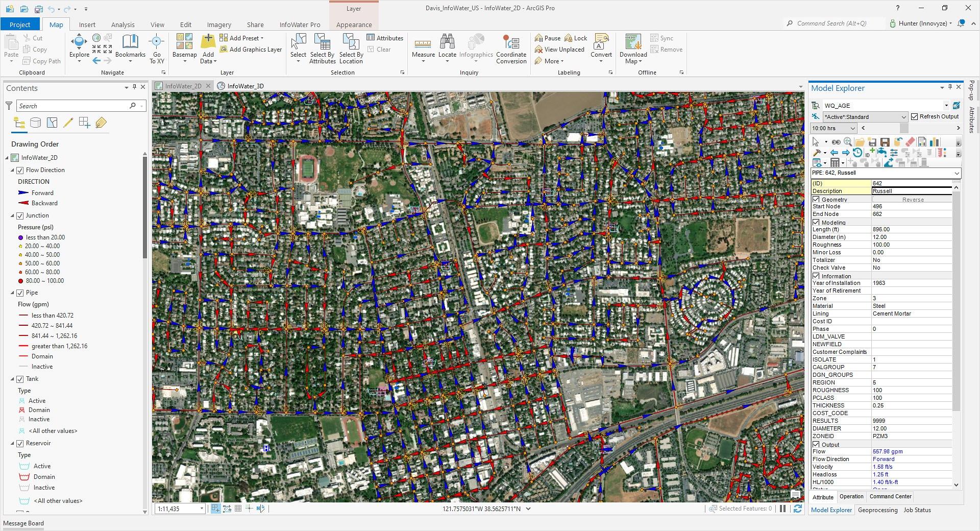Open the PIPE: 642, Russell selector dropdown

pyautogui.click(x=956, y=173)
